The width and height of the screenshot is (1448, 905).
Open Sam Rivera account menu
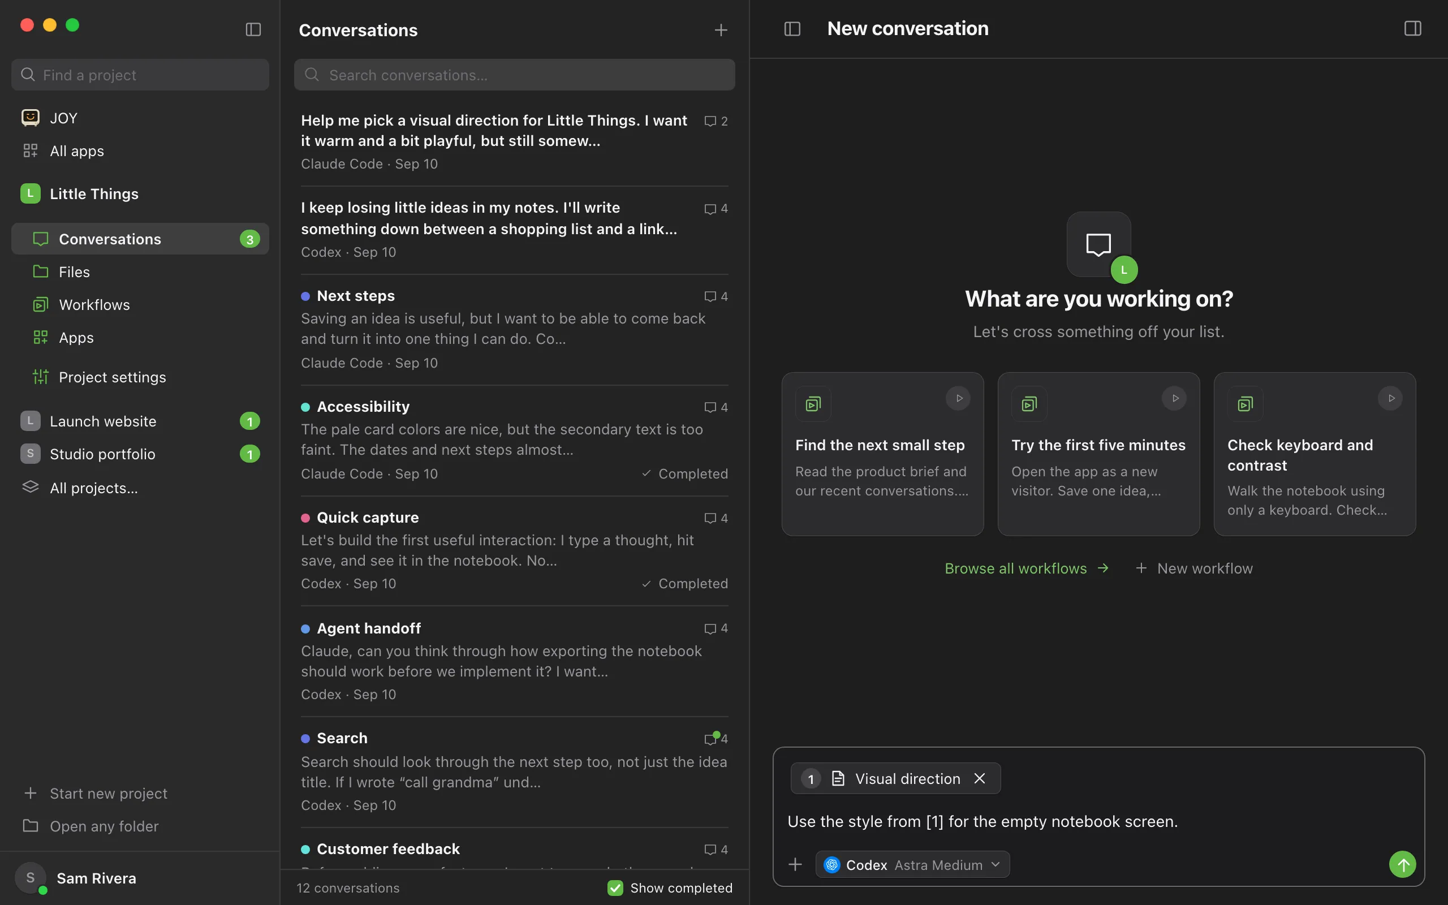140,878
